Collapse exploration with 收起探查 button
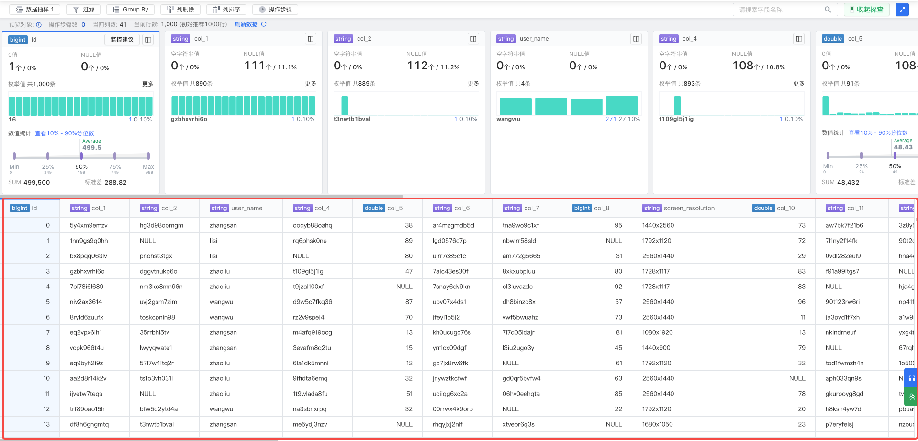This screenshot has width=918, height=441. (866, 10)
